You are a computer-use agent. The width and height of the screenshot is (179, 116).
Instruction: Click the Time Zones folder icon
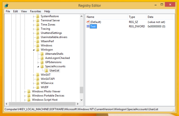[38, 25]
